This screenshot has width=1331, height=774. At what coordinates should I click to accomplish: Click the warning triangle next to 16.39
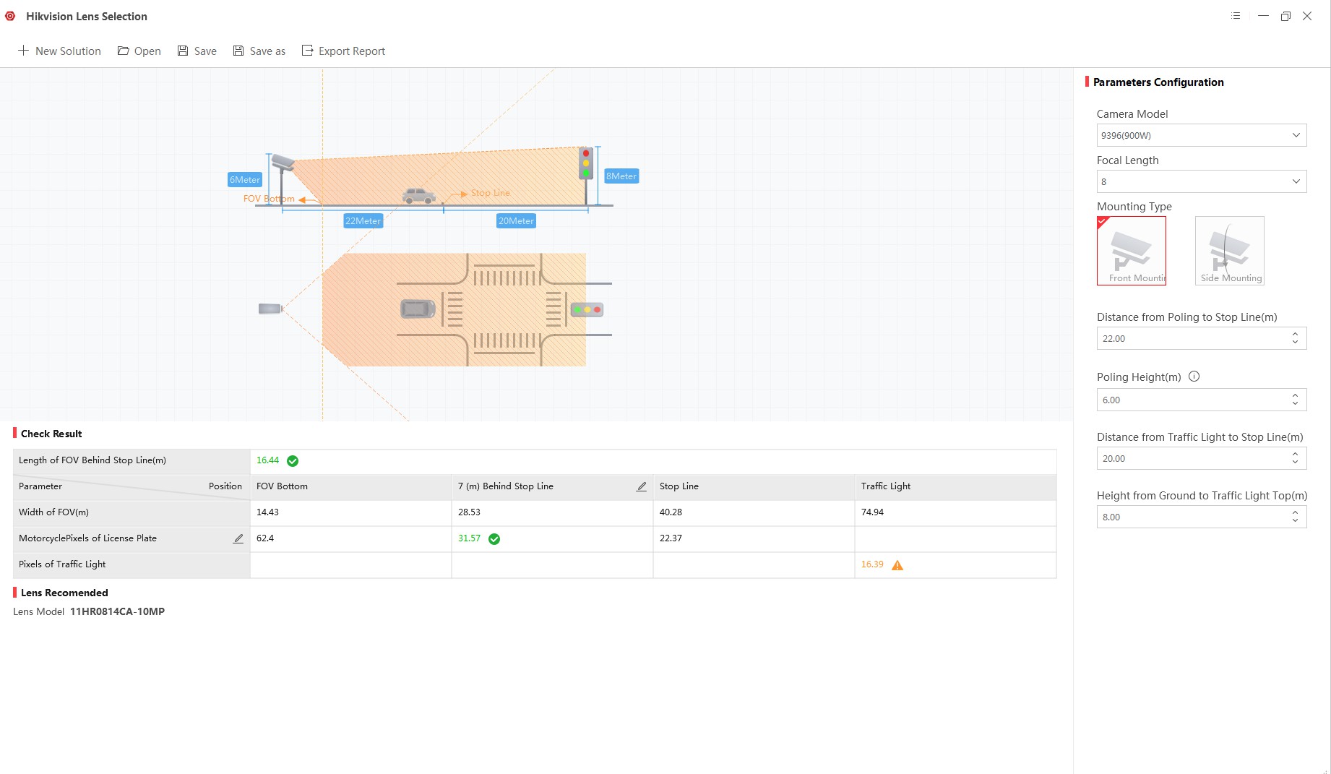coord(897,565)
